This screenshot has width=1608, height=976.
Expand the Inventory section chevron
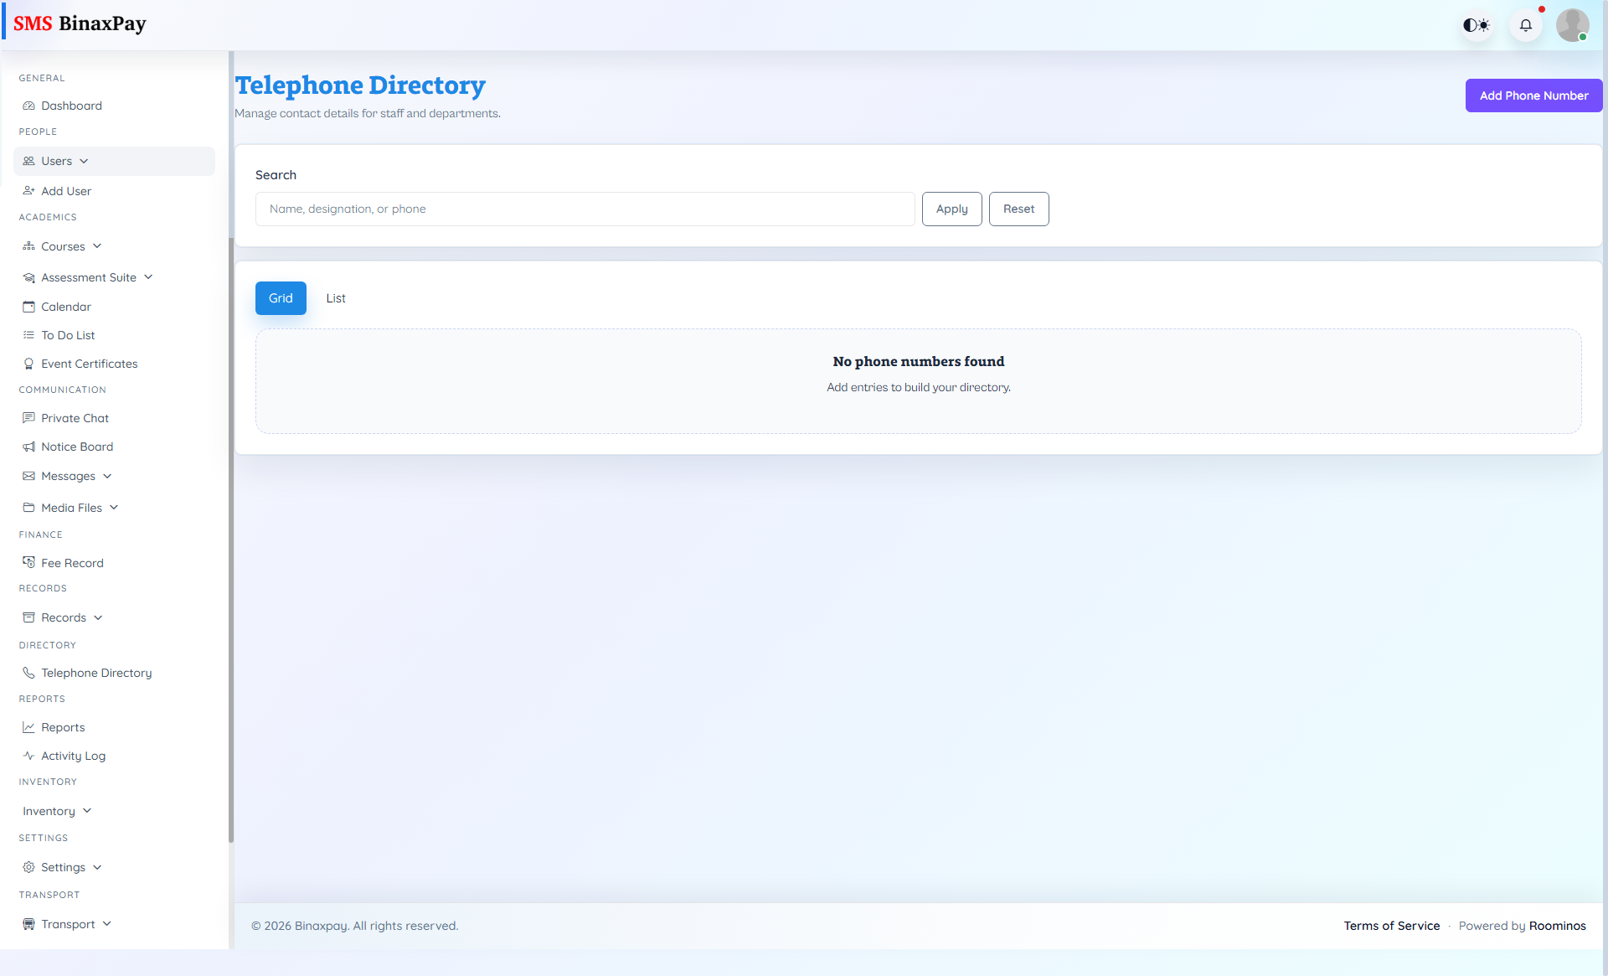87,811
